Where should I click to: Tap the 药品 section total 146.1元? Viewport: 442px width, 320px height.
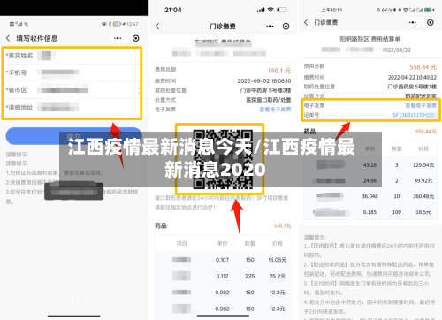282,226
